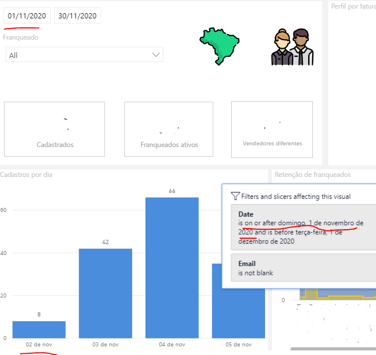Click the Date filter entry

click(x=304, y=227)
